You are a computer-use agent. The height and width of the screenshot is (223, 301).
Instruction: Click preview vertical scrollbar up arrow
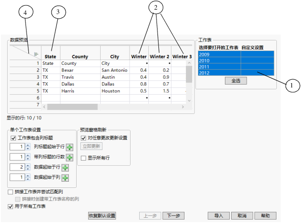pos(189,63)
